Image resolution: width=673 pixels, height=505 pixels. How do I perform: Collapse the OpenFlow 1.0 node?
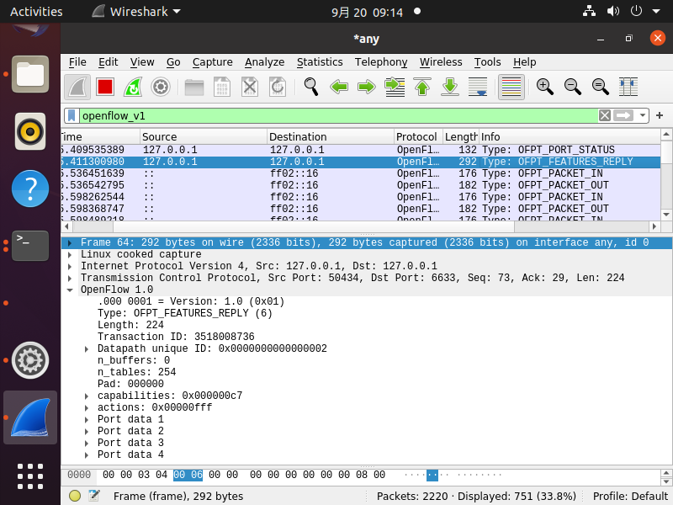[70, 290]
